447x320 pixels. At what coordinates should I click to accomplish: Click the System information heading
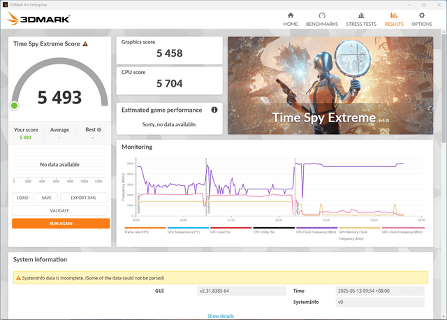(40, 259)
